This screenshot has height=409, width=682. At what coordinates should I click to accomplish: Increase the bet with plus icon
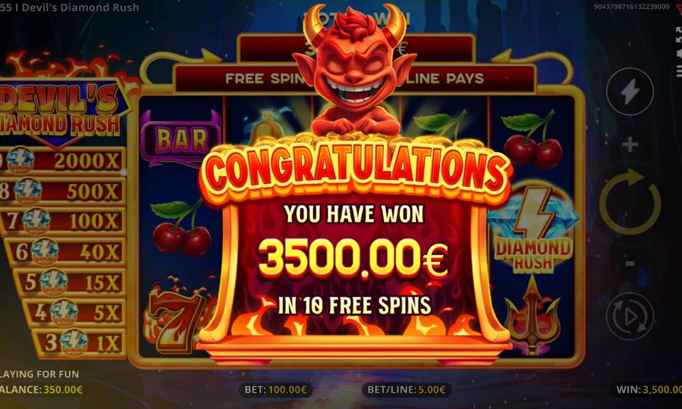pos(629,145)
